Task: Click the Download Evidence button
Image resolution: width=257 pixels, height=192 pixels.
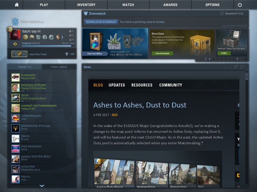Action: coord(101,22)
